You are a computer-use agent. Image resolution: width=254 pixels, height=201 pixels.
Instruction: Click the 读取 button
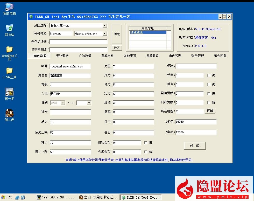pyautogui.click(x=117, y=34)
